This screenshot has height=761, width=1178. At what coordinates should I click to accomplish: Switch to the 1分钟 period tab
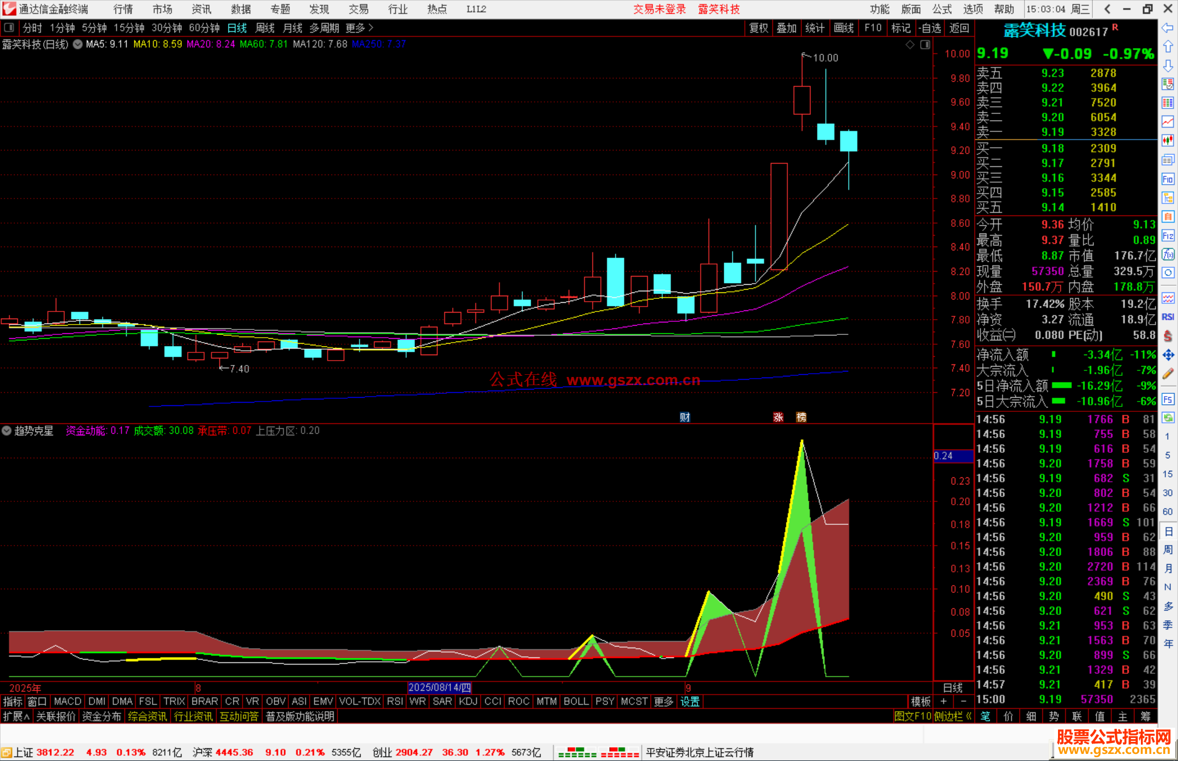pyautogui.click(x=62, y=28)
